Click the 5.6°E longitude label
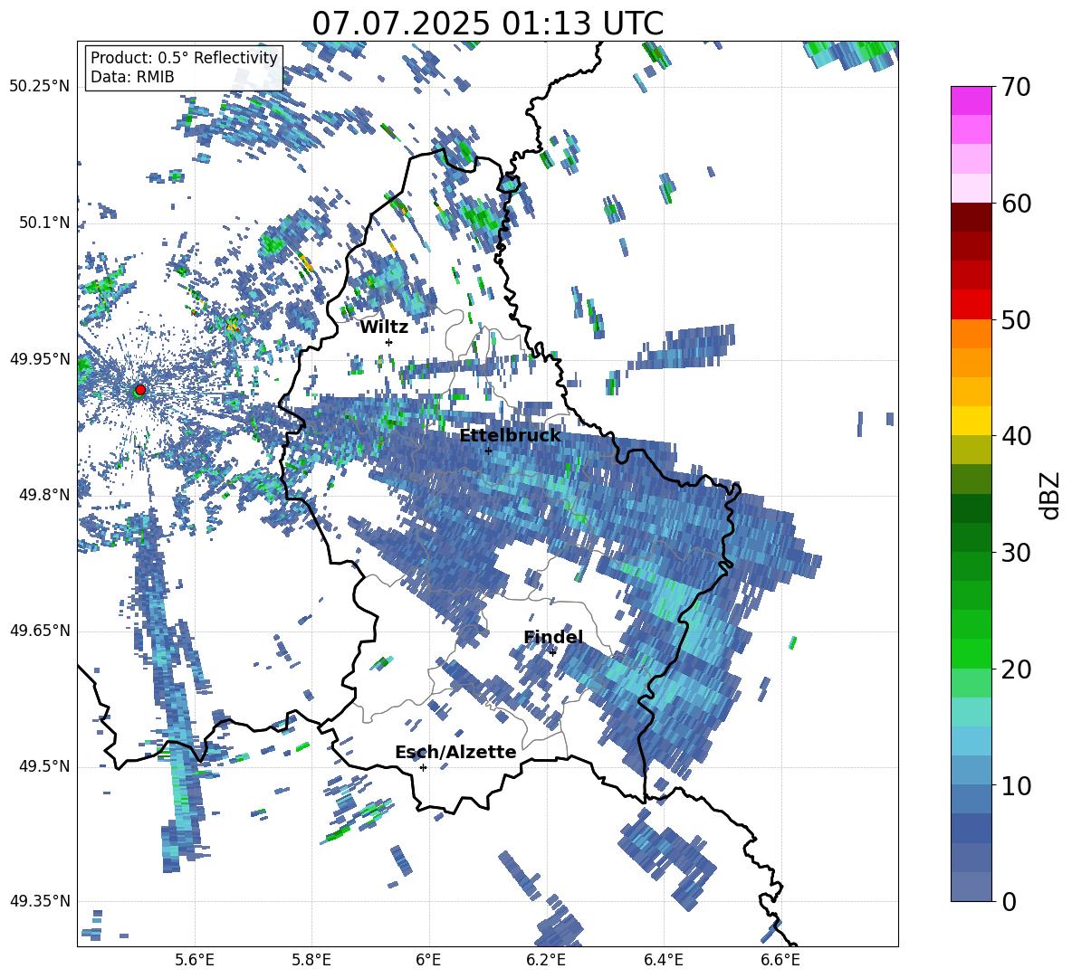1072x978 pixels. click(195, 960)
